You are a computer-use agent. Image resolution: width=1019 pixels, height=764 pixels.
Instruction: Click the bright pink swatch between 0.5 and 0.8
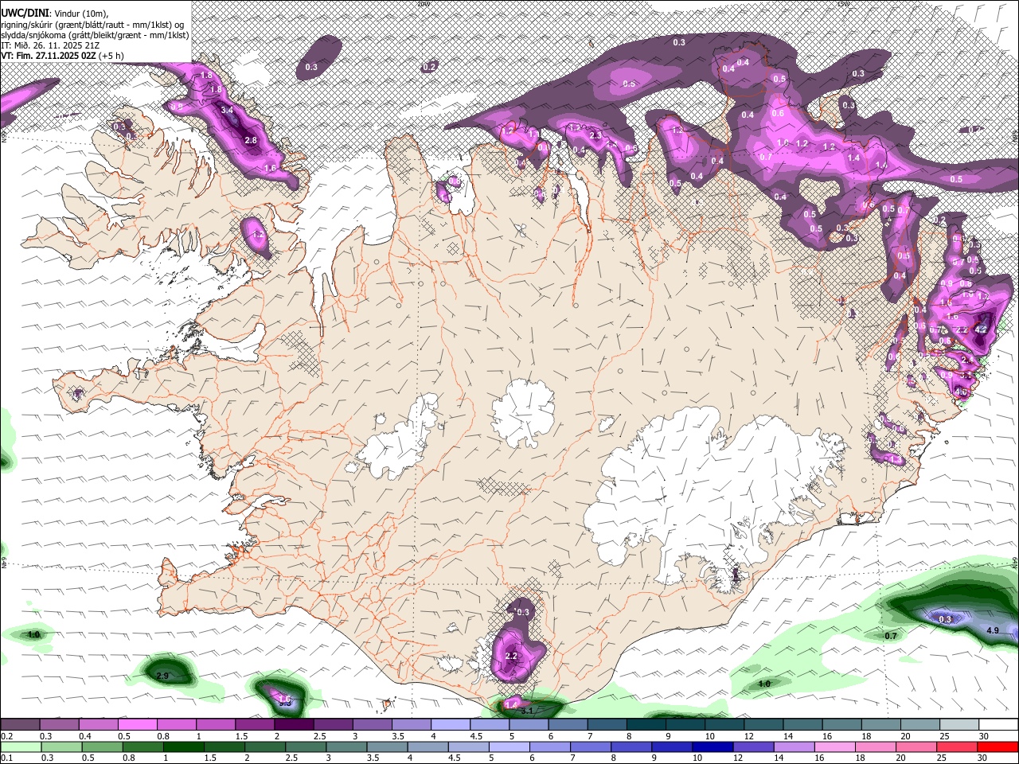[137, 725]
